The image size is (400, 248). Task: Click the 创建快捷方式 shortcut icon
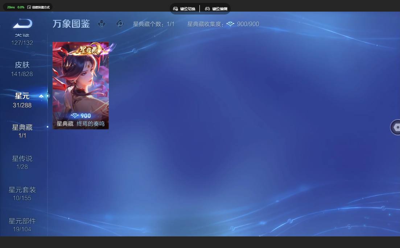click(x=29, y=7)
